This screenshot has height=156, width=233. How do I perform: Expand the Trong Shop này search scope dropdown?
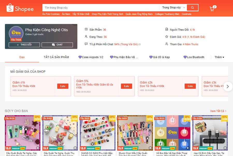[x=173, y=7]
